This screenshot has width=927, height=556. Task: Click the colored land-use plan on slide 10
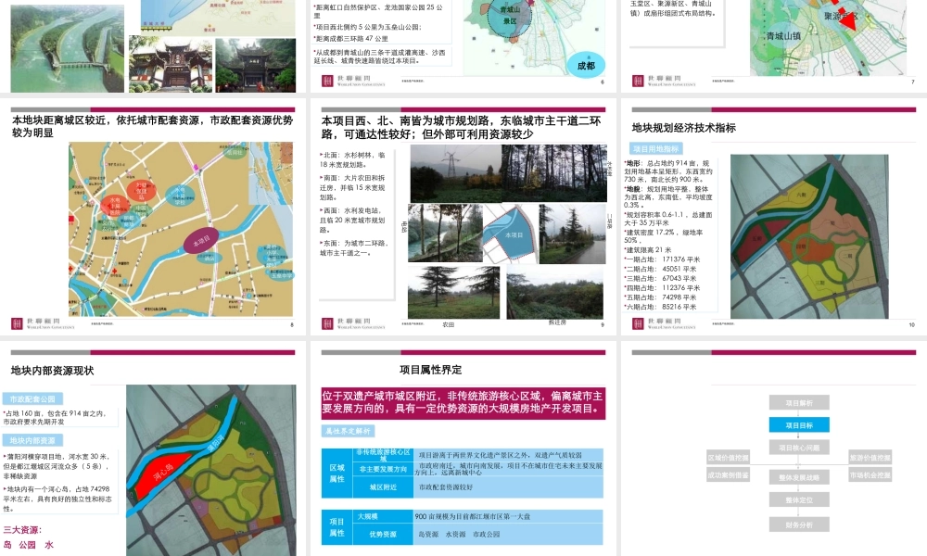[809, 236]
